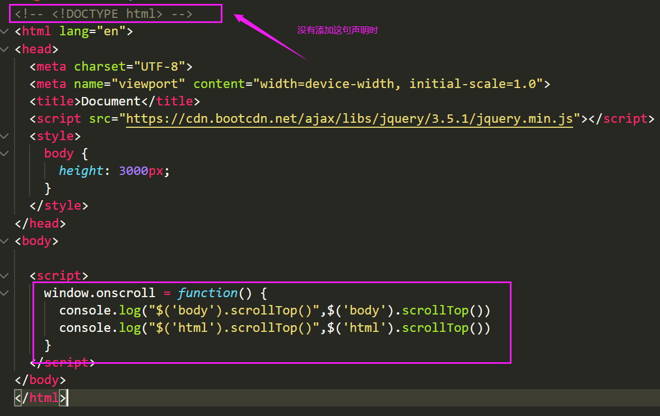Collapse the body CSS rule fold arrow
This screenshot has height=416, width=660.
pyautogui.click(x=4, y=153)
